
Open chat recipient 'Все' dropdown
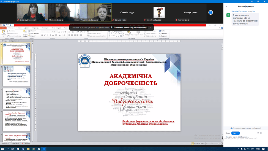(x=235, y=133)
